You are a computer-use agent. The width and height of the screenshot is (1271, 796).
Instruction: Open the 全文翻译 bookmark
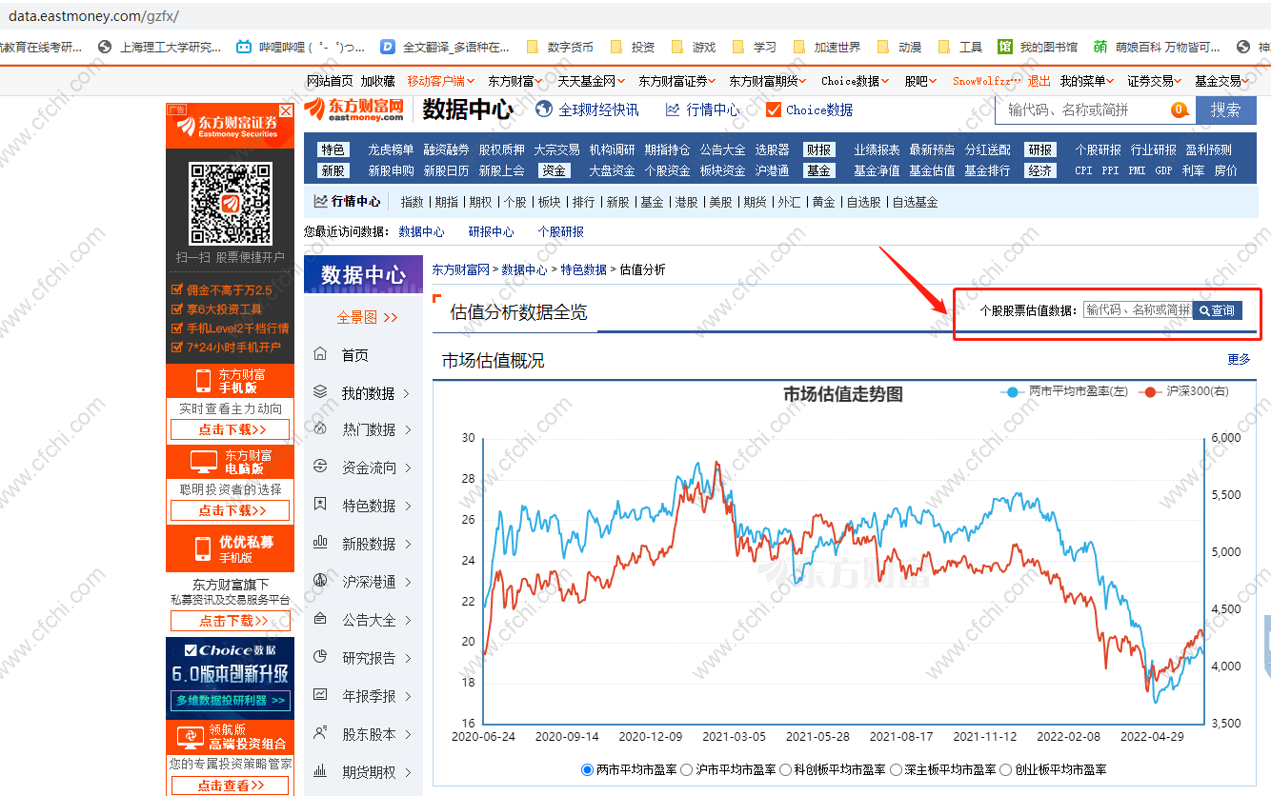[445, 47]
